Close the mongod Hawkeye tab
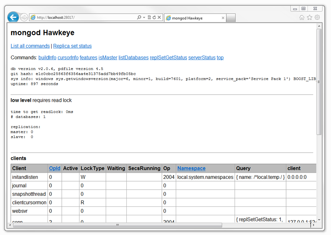331x235 pixels. tap(223, 18)
